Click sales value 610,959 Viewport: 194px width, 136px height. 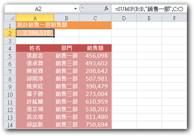[x=96, y=102]
